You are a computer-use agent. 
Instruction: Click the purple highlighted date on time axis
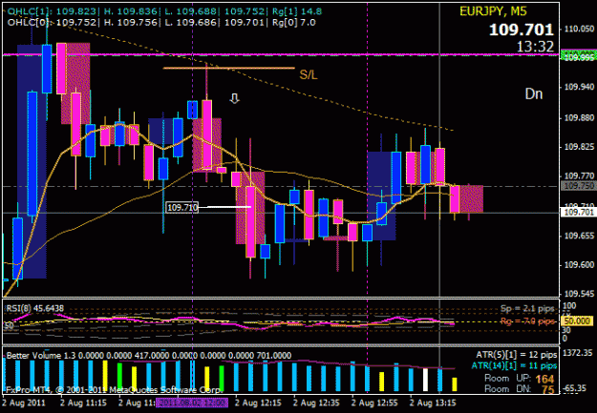click(191, 403)
